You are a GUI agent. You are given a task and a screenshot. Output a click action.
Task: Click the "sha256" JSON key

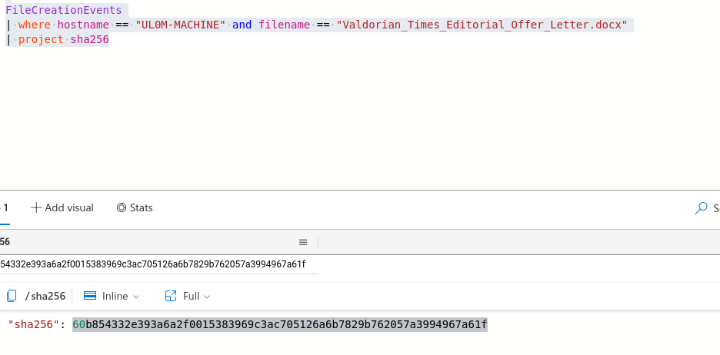32,325
